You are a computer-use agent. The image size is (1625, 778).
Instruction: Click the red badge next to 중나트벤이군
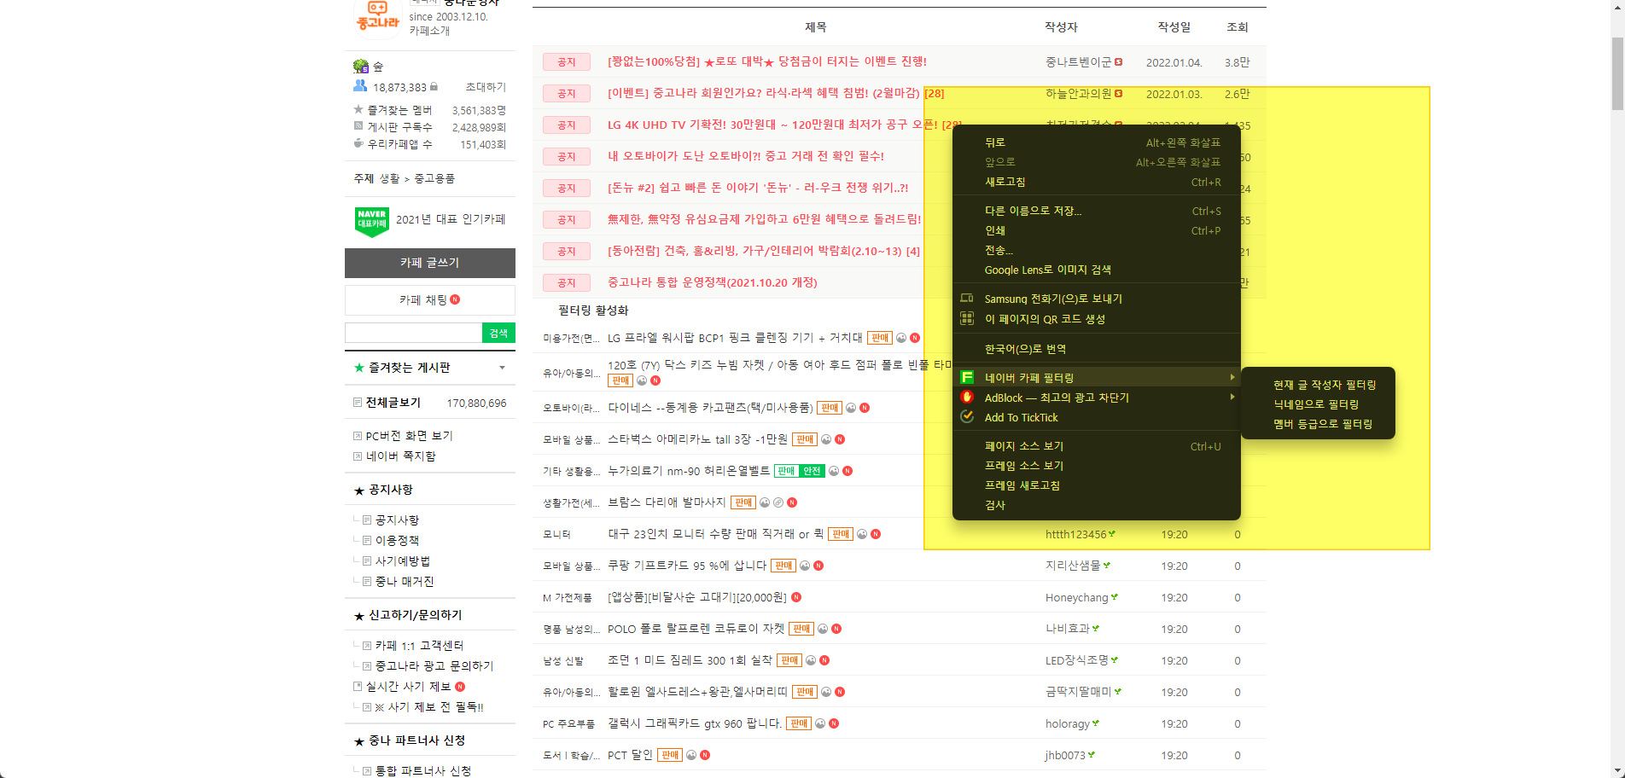[x=1118, y=62]
